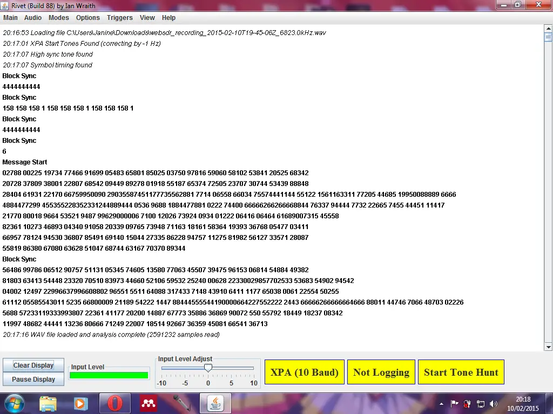The height and width of the screenshot is (414, 553).
Task: Open Windows Media Player taskbar icon
Action: point(80,403)
